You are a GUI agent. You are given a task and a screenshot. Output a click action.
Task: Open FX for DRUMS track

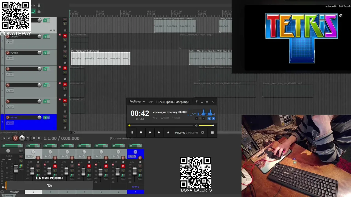coord(45,37)
